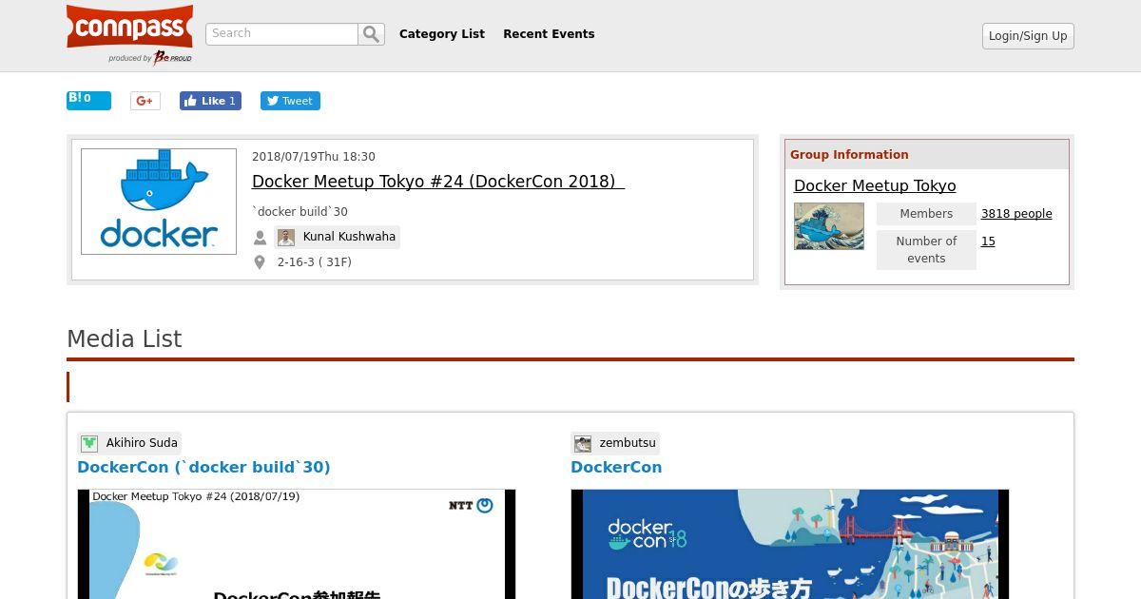Open the Docker Meetup Tokyo group wave image

pyautogui.click(x=829, y=226)
